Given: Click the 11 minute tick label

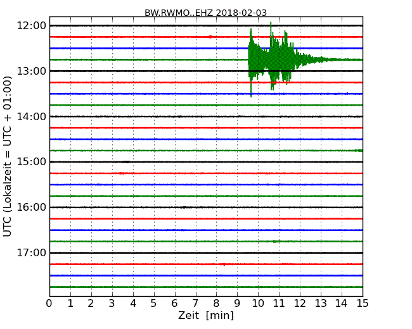Looking at the screenshot, I should [x=279, y=304].
